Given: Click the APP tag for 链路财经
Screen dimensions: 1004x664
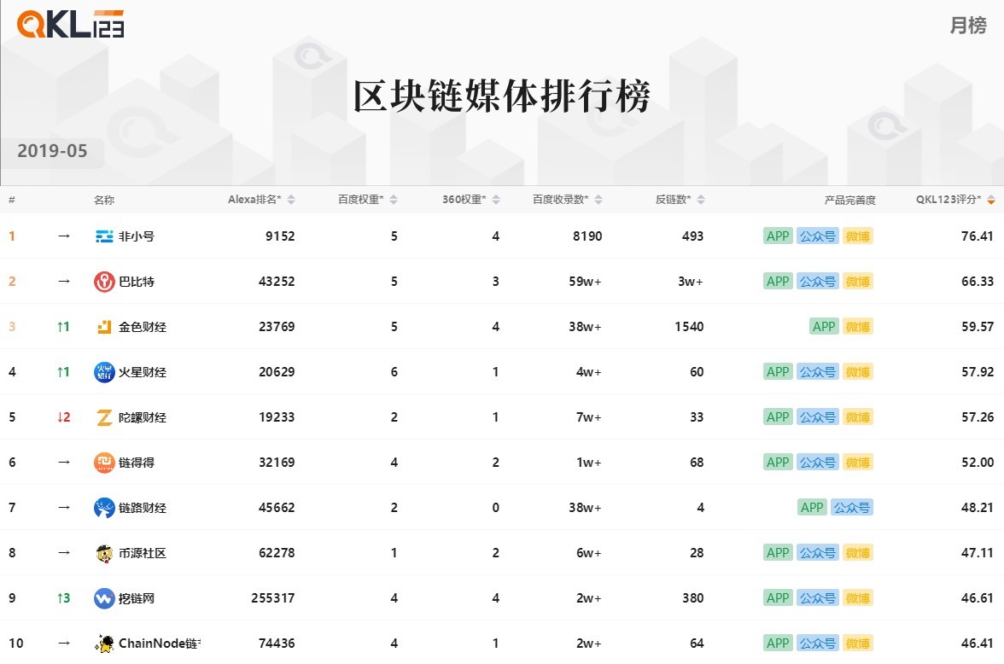Looking at the screenshot, I should [812, 508].
